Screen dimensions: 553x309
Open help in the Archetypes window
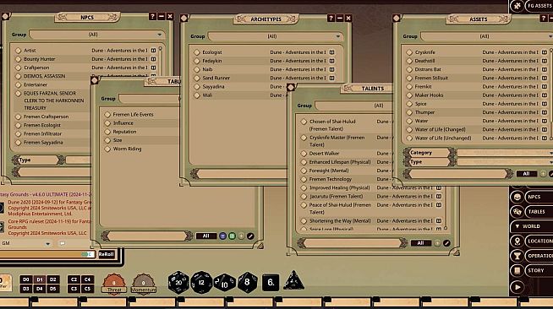(x=331, y=18)
